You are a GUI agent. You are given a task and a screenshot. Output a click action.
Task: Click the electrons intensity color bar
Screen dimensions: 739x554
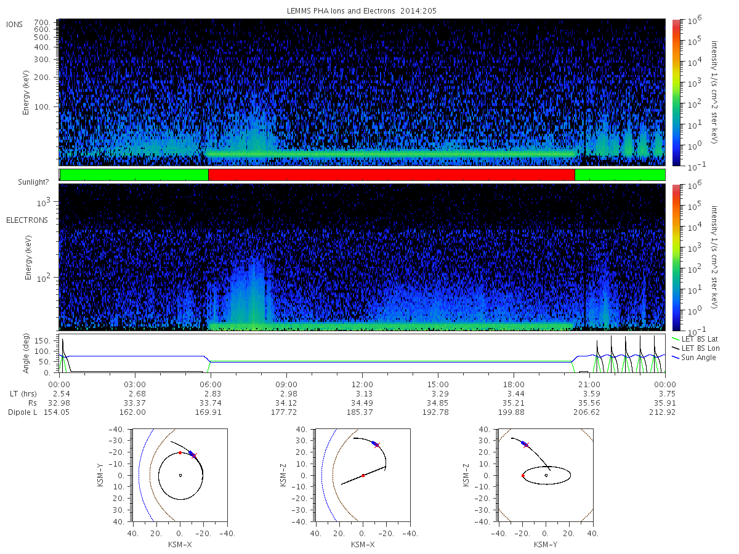click(676, 257)
